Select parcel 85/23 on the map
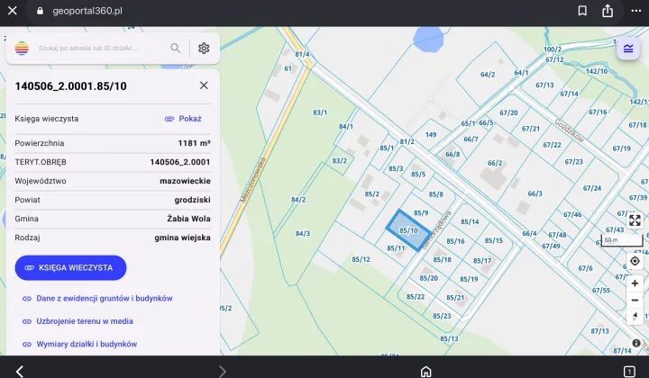649x378 pixels. click(x=442, y=317)
